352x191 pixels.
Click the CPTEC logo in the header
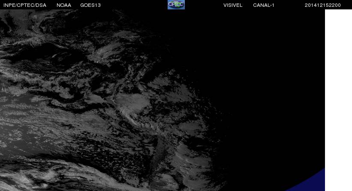click(176, 5)
